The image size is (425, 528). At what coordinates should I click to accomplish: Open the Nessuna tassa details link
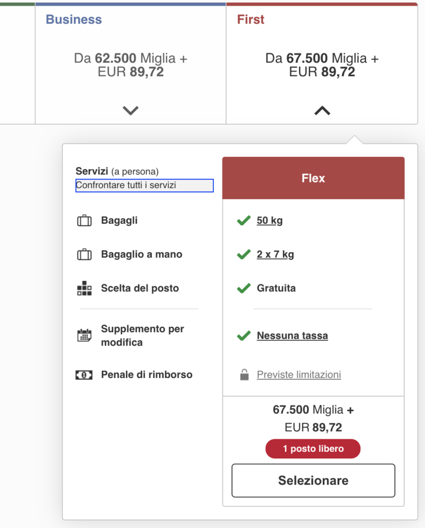[x=292, y=336]
